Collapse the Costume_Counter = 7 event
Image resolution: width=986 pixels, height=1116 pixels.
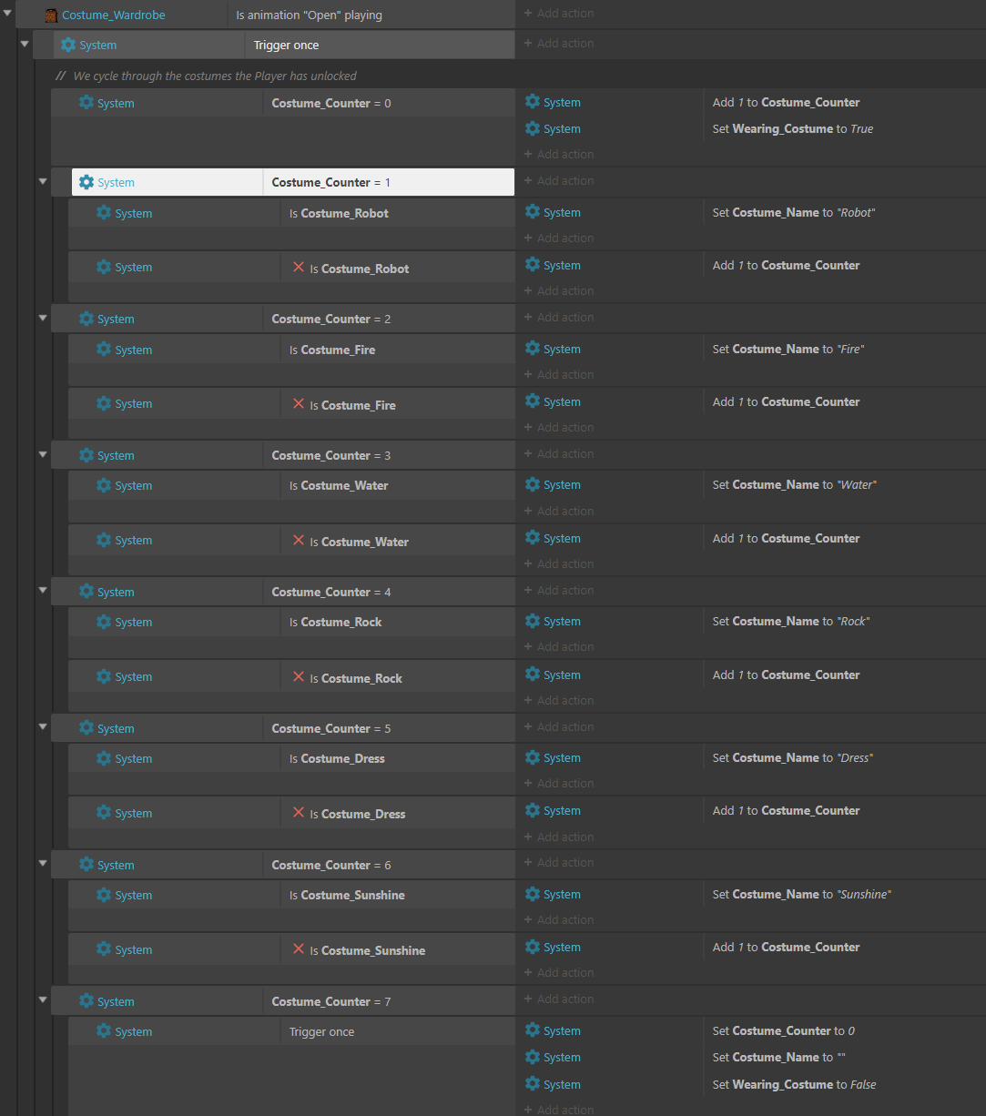point(42,1000)
